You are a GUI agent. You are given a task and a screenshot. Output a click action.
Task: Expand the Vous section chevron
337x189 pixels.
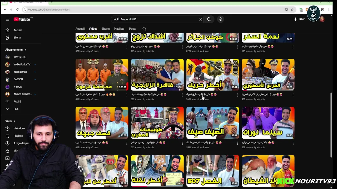click(x=14, y=121)
